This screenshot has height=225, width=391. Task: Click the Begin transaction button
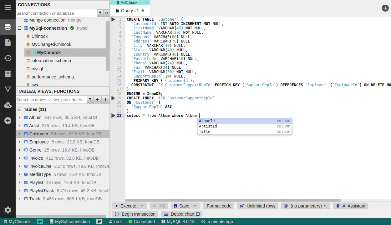135,214
